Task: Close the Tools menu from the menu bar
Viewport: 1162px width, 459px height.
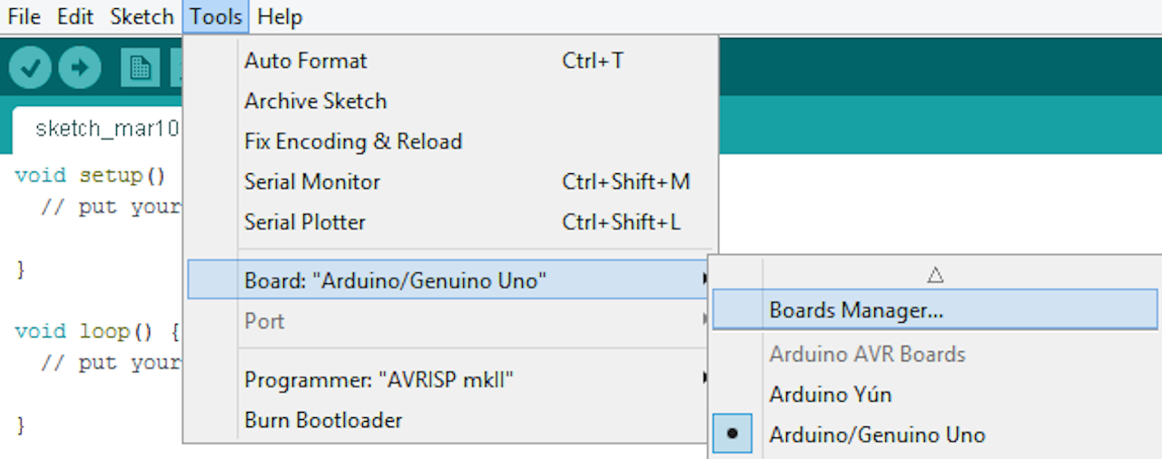Action: pyautogui.click(x=216, y=16)
